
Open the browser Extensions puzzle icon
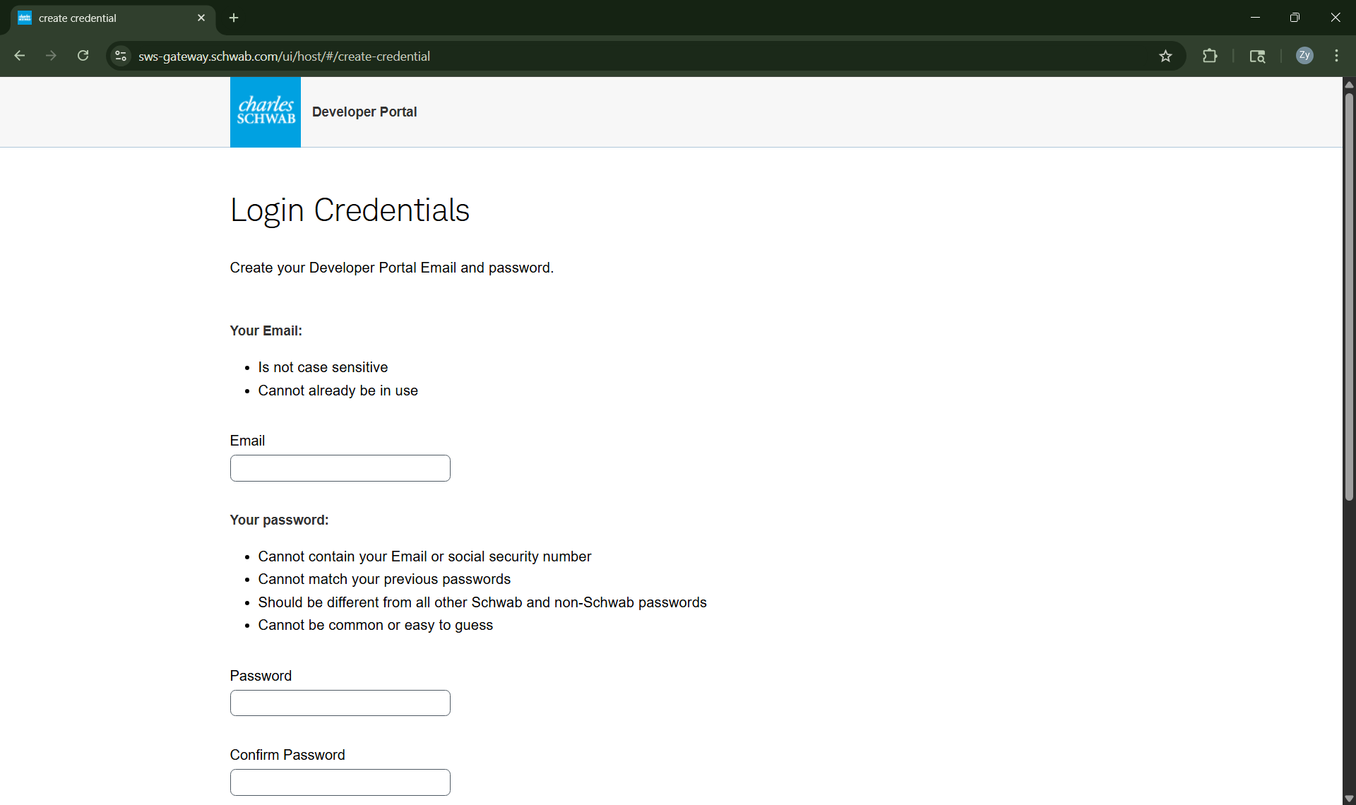(1210, 56)
